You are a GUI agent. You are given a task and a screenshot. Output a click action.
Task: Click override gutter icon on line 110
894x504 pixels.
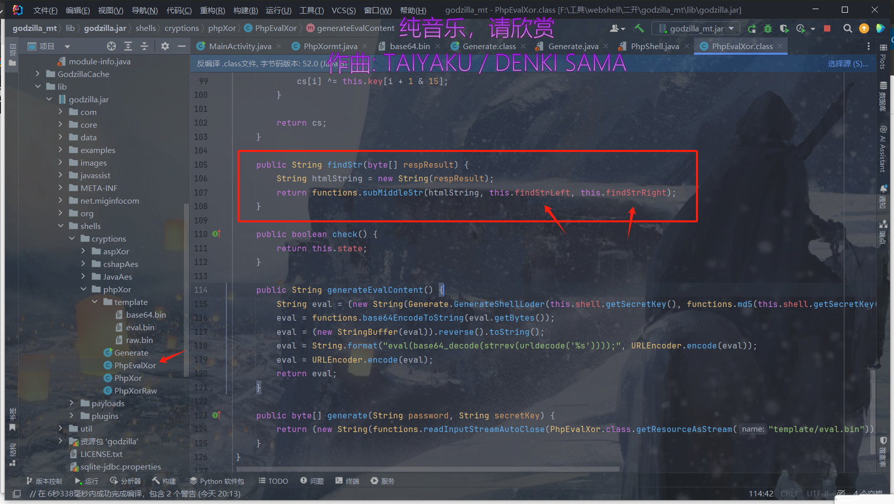pos(216,234)
